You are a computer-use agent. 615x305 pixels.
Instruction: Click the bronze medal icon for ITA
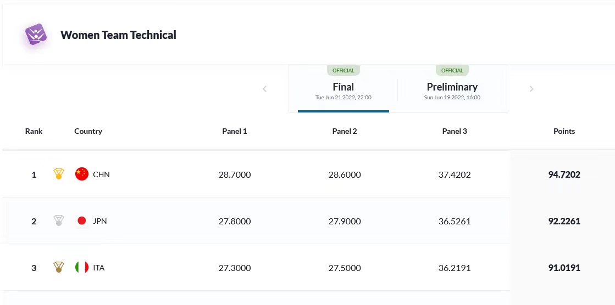coord(58,268)
